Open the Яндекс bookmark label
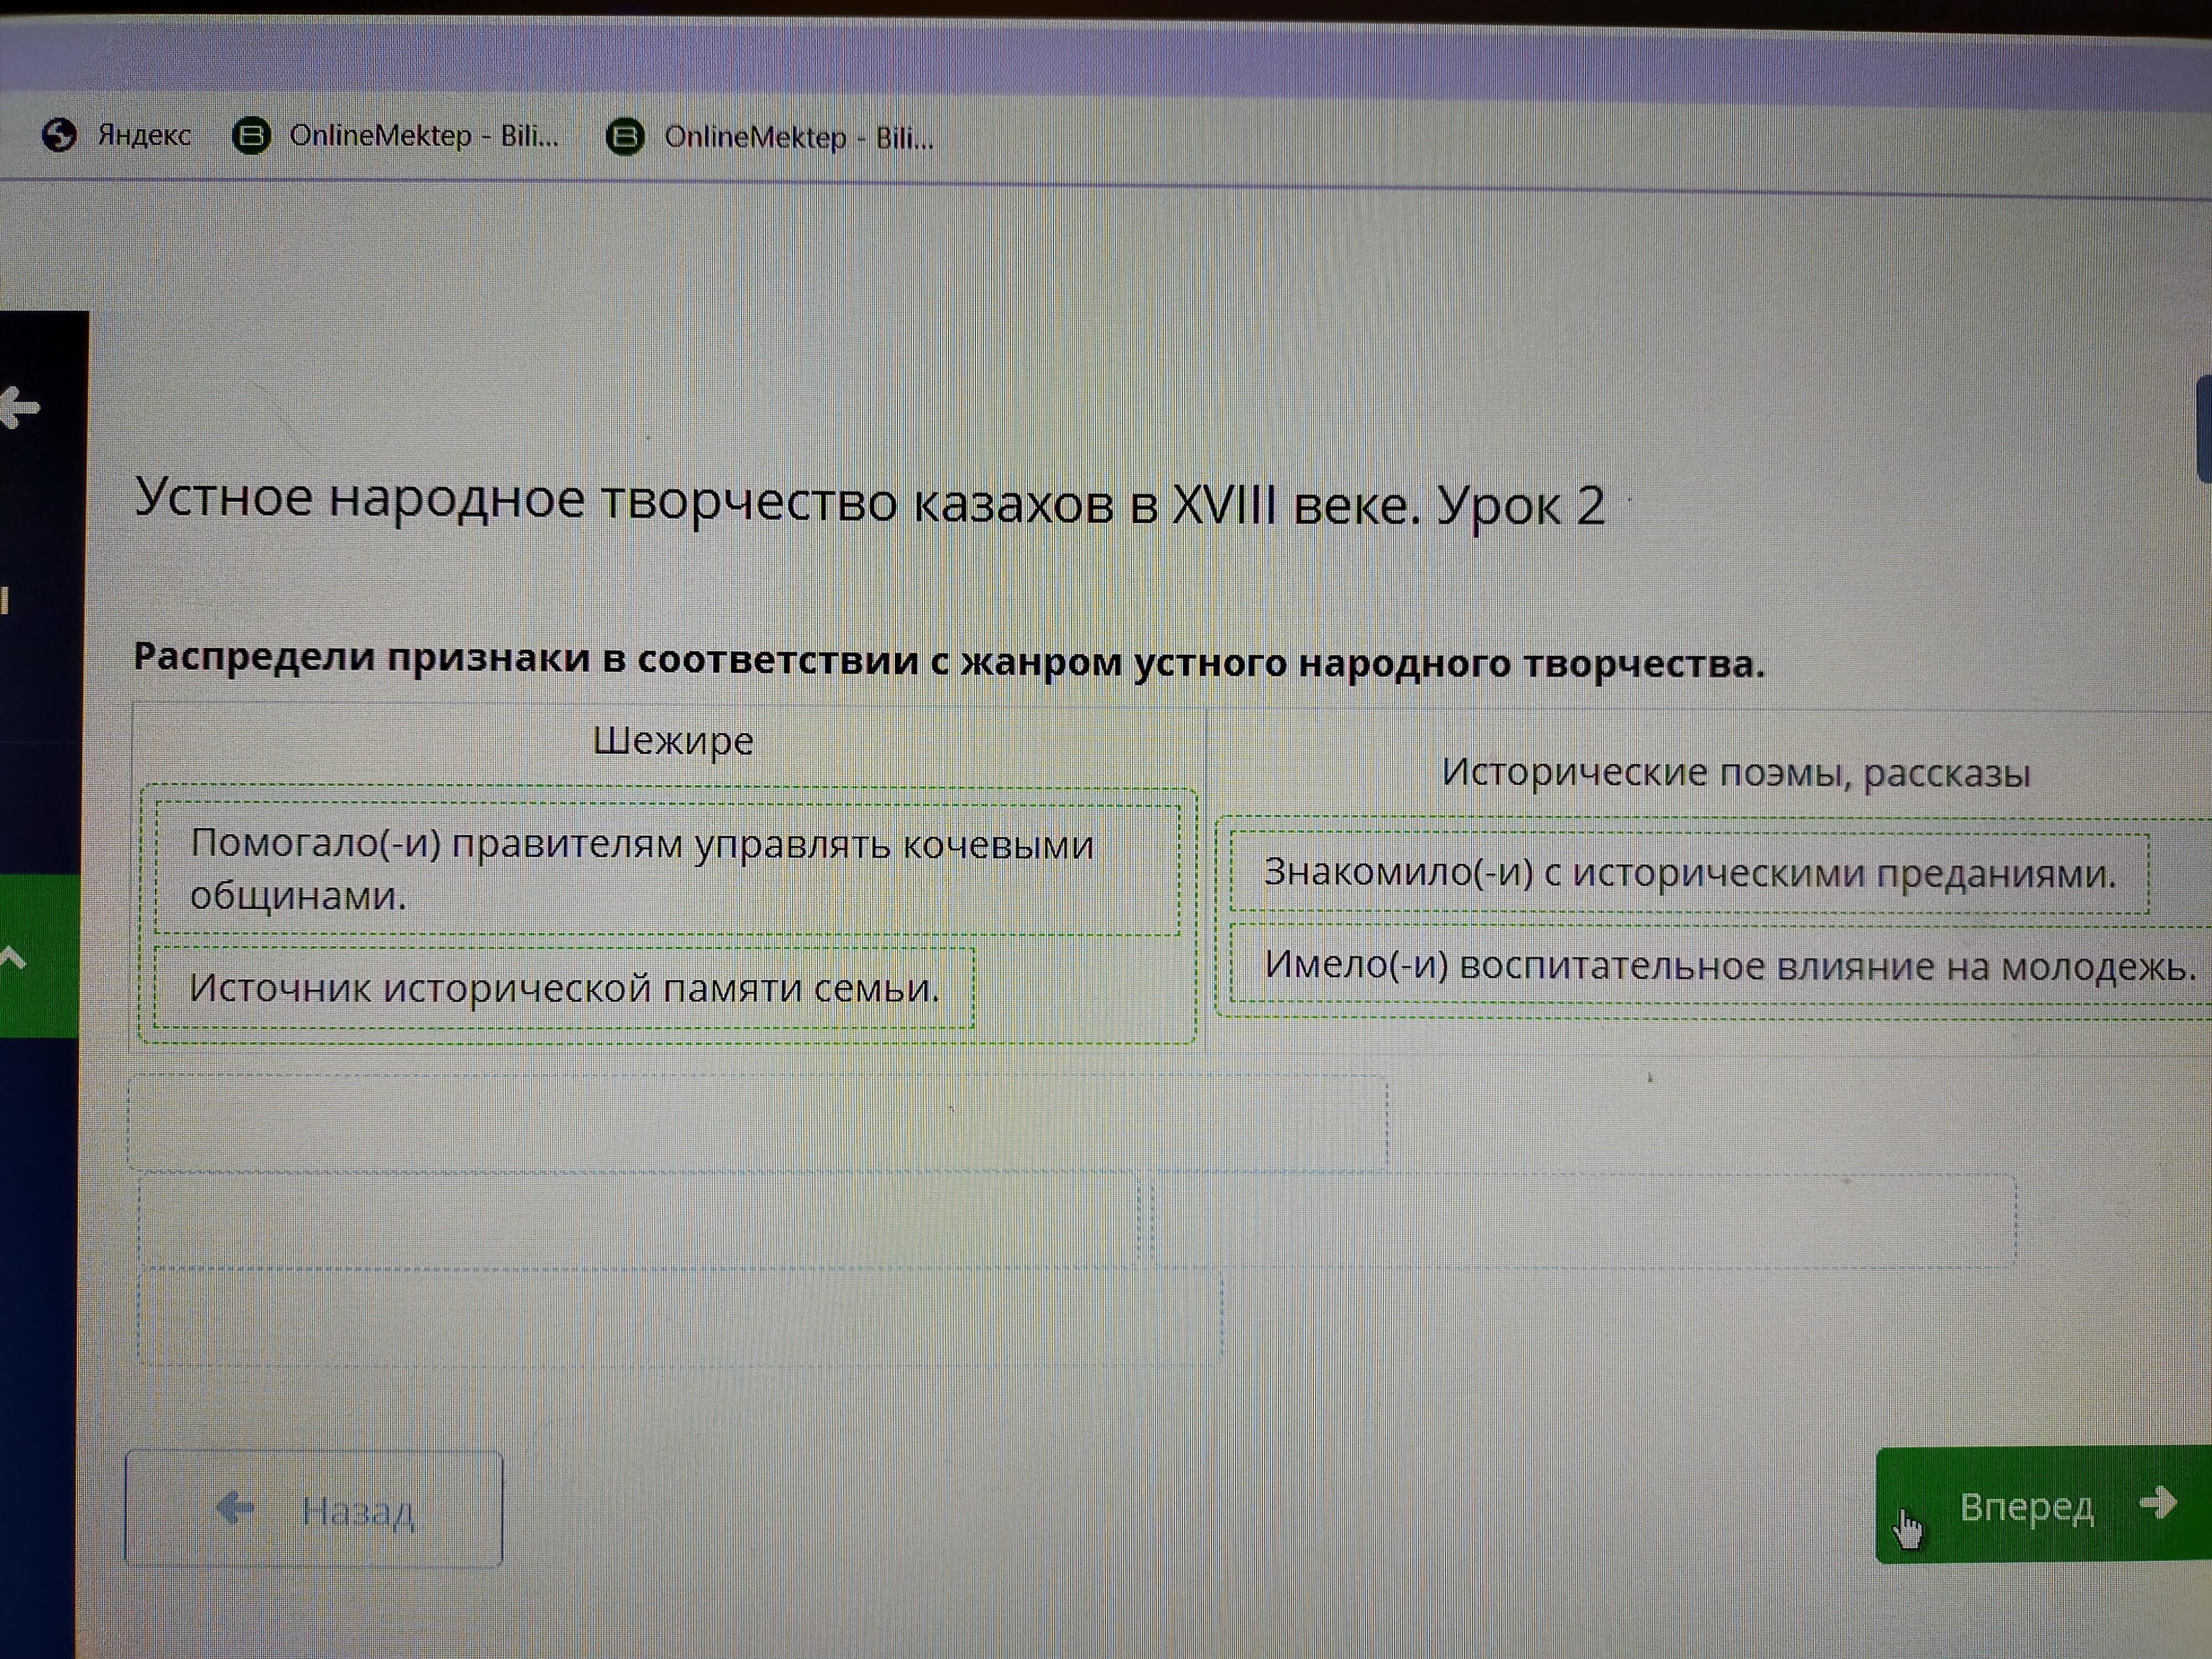 tap(144, 135)
